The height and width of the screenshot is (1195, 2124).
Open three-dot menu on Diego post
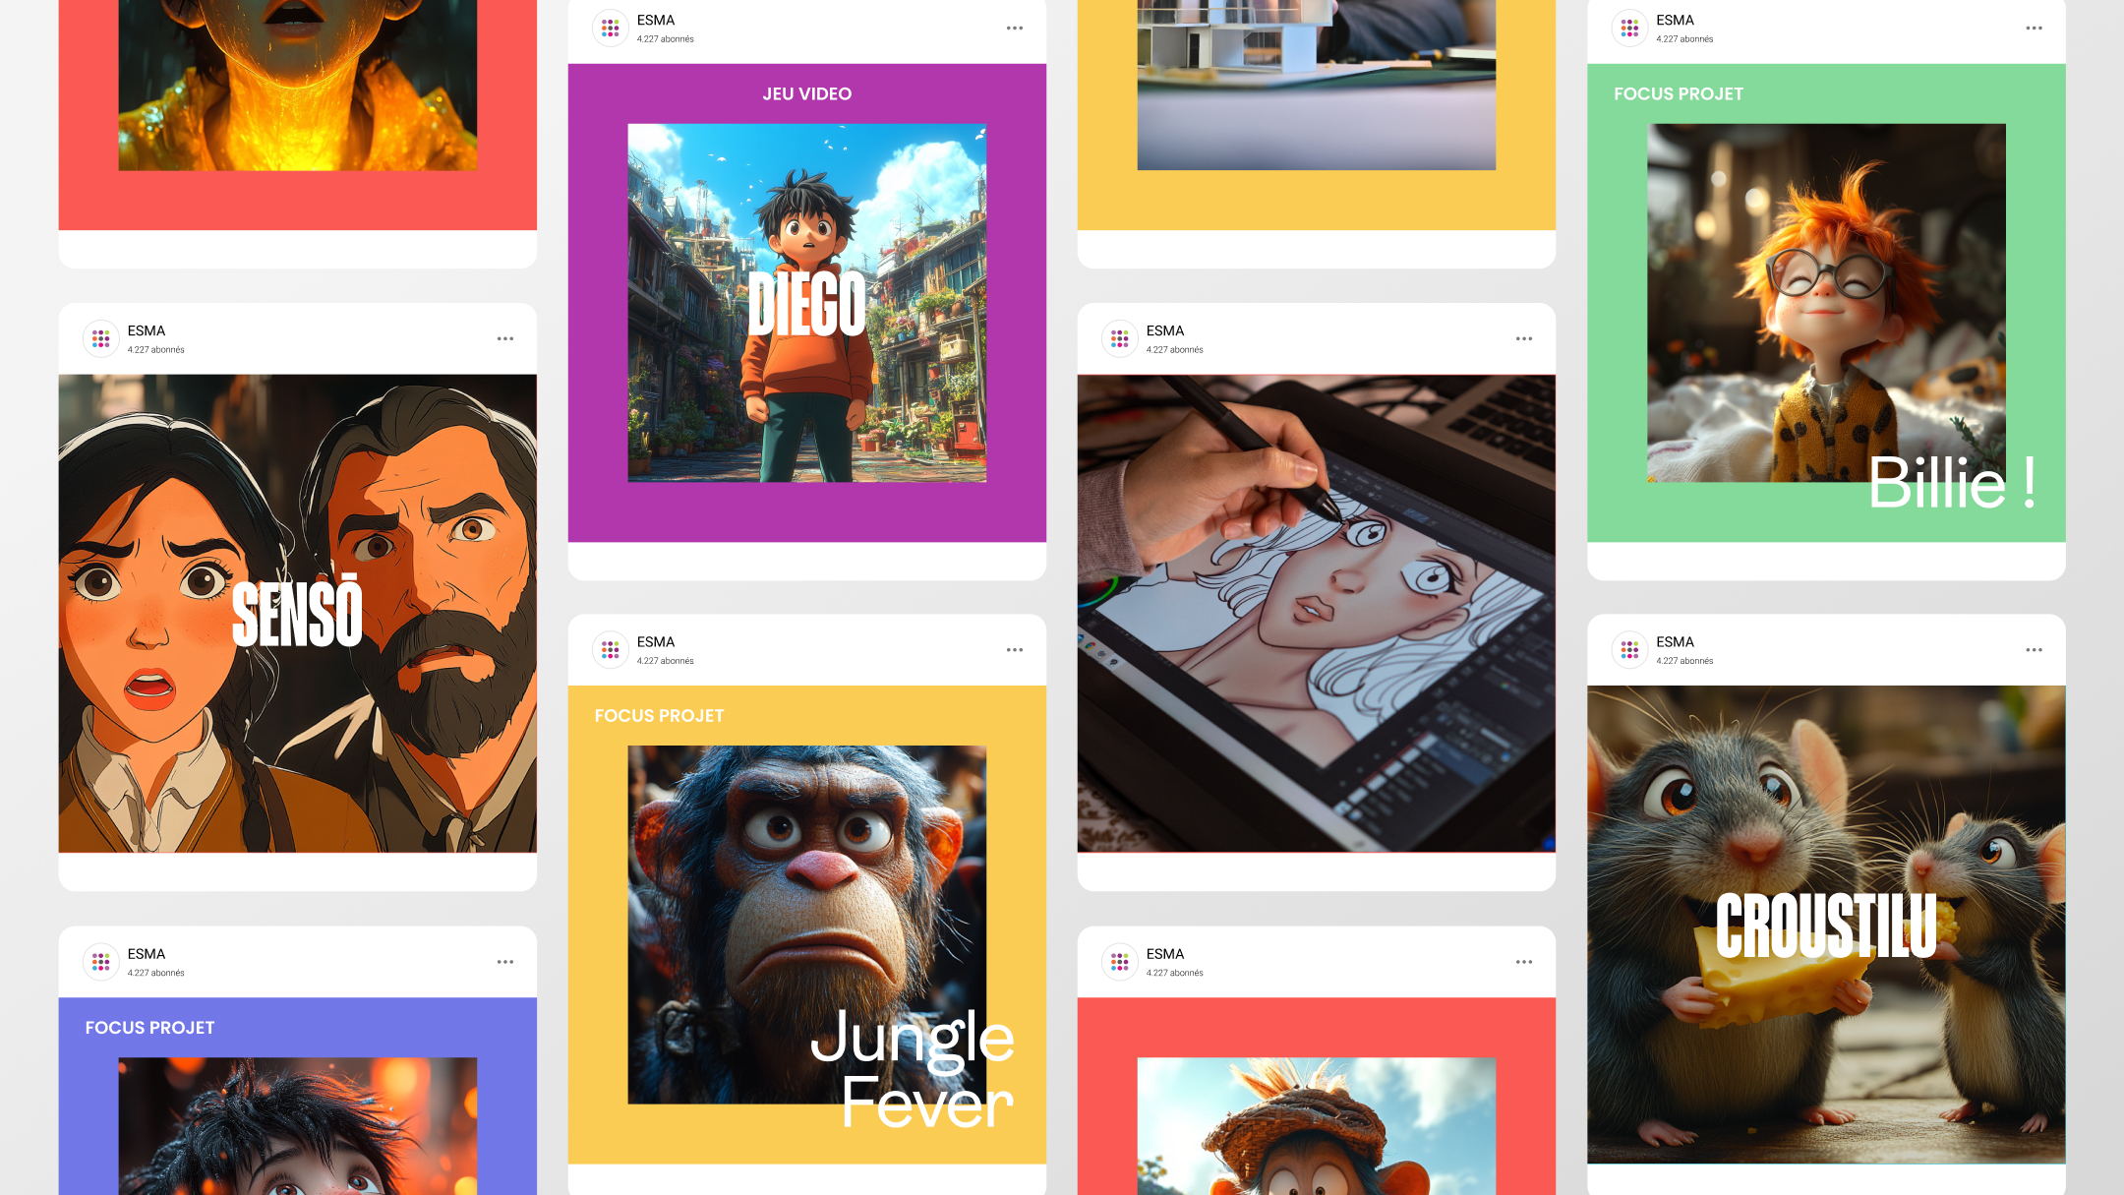click(x=1014, y=28)
